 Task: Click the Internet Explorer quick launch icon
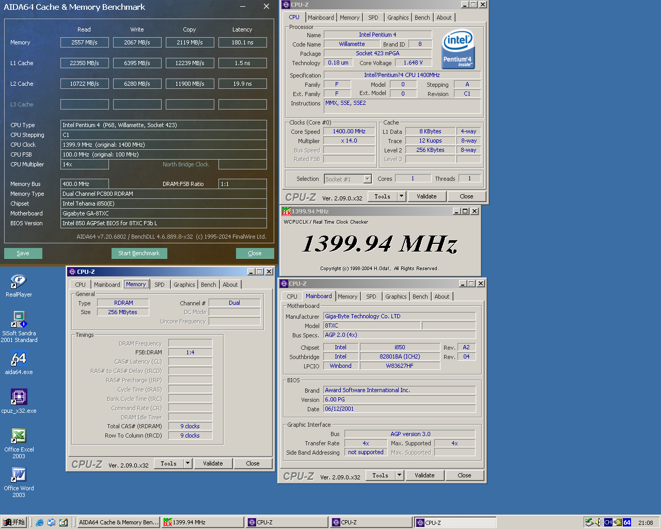pyautogui.click(x=39, y=522)
